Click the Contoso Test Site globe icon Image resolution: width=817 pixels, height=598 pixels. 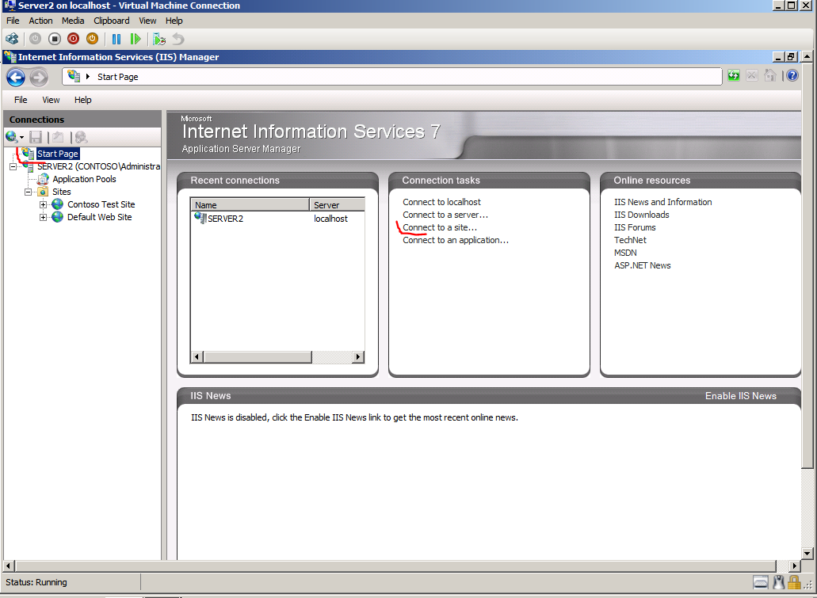tap(58, 204)
